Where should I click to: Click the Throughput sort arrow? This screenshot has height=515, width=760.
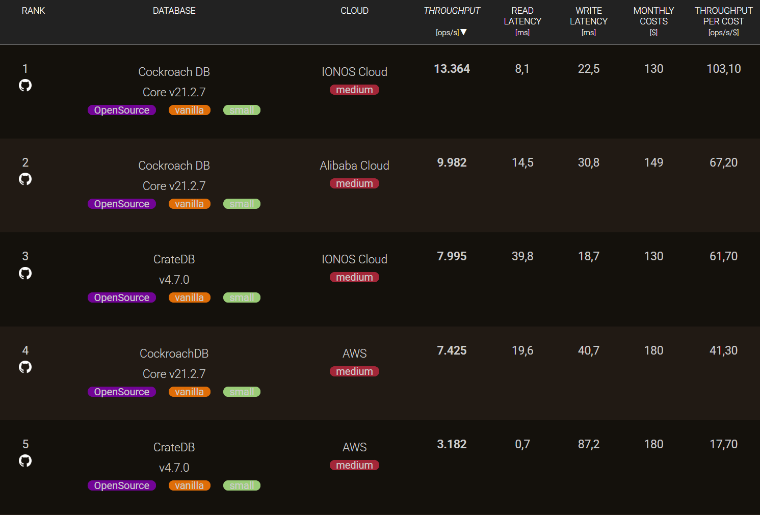click(x=463, y=32)
